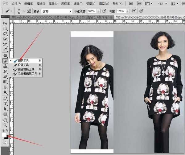
Task: Choose 颜色替换工具 from the flyout
Action: coord(26,69)
